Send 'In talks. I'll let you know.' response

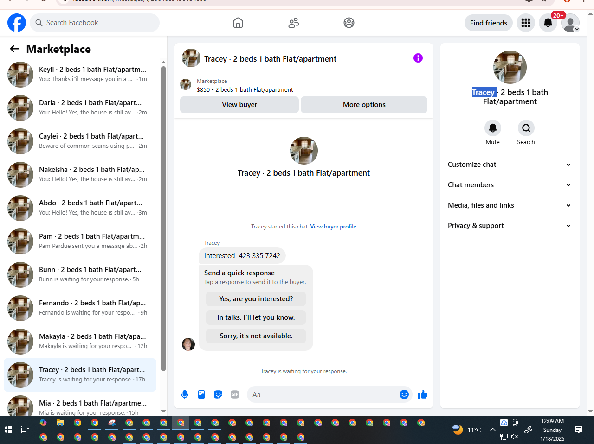[x=256, y=317]
